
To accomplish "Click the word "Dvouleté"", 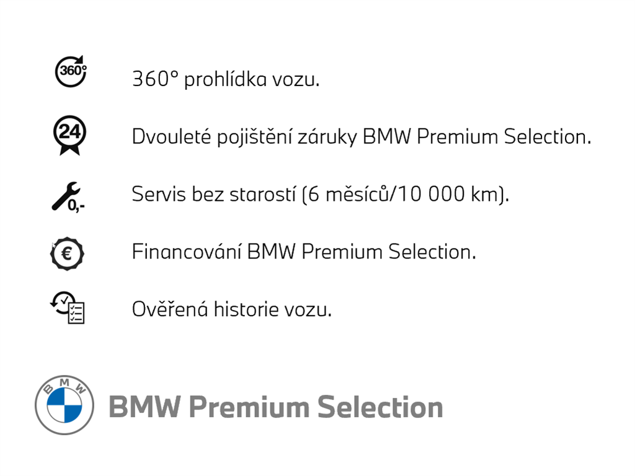I will [x=166, y=136].
